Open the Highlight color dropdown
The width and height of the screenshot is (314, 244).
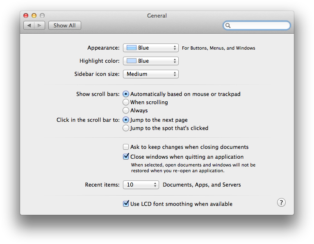[x=150, y=61]
